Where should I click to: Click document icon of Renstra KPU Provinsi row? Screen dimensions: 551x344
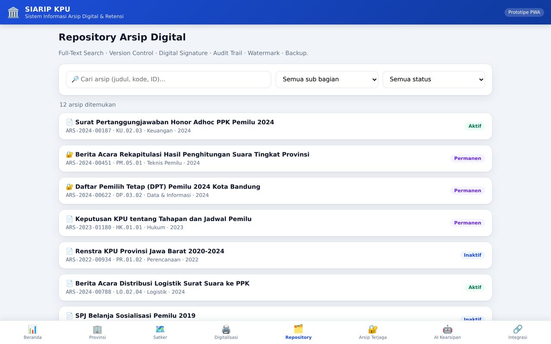click(70, 251)
